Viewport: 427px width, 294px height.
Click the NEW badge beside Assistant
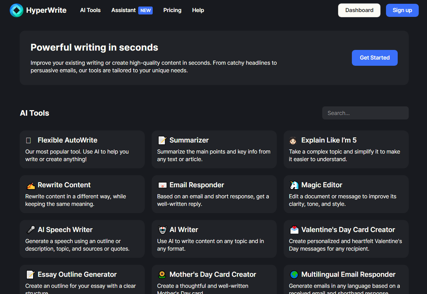pos(145,10)
